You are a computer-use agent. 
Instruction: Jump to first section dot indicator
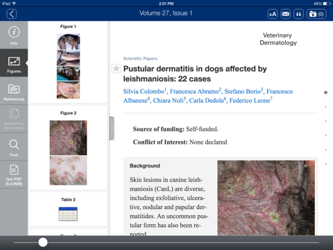pos(325,92)
